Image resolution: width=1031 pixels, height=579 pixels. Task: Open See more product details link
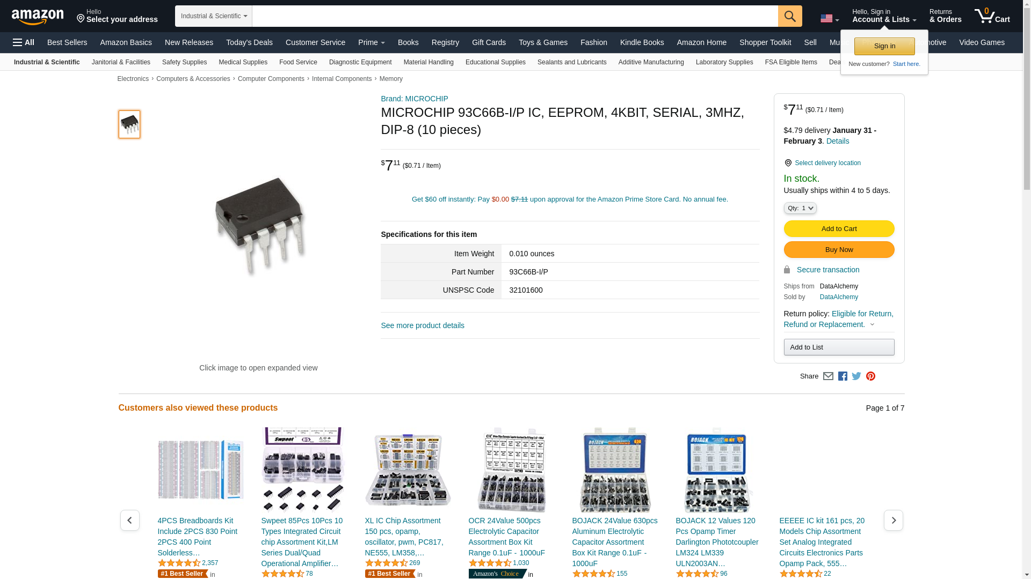click(x=423, y=325)
